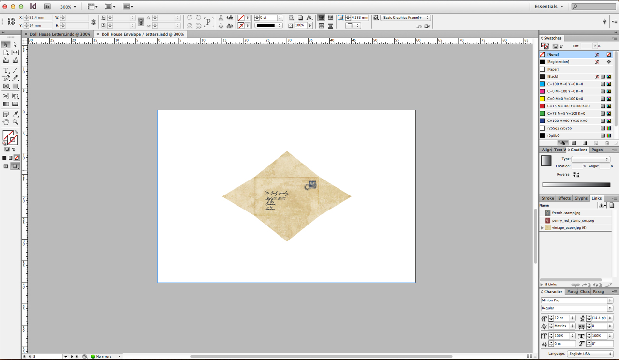Image resolution: width=619 pixels, height=360 pixels.
Task: Select the C=15 M=100 Y=100 K=0 red swatch
Action: tap(575, 106)
